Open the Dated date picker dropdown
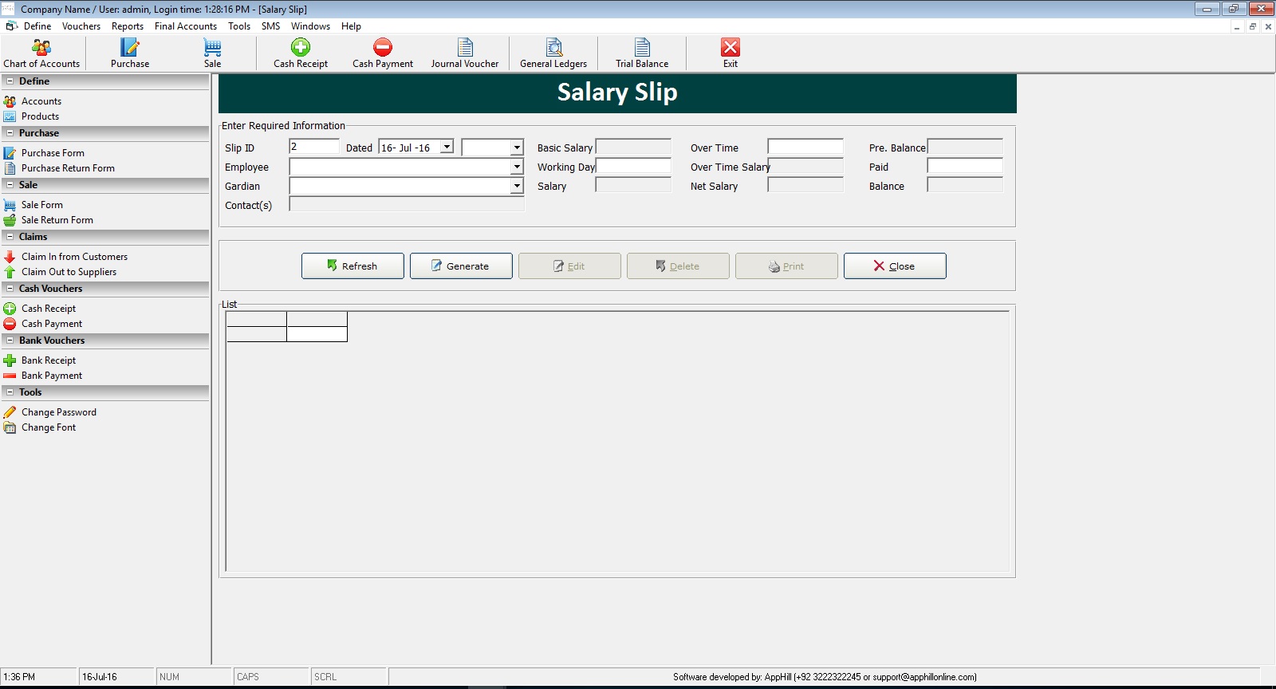The width and height of the screenshot is (1276, 689). click(447, 148)
